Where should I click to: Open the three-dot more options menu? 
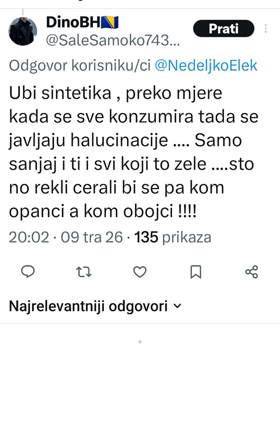266,29
